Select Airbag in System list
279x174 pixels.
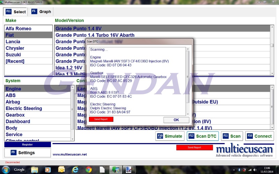pos(38,102)
